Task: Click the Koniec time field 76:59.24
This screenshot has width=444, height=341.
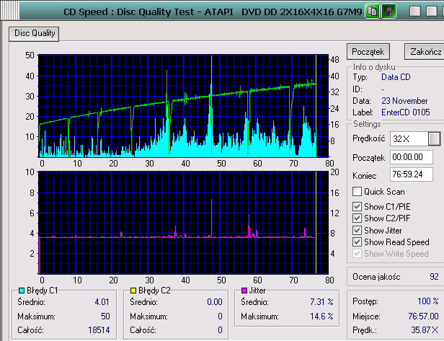Action: point(412,174)
